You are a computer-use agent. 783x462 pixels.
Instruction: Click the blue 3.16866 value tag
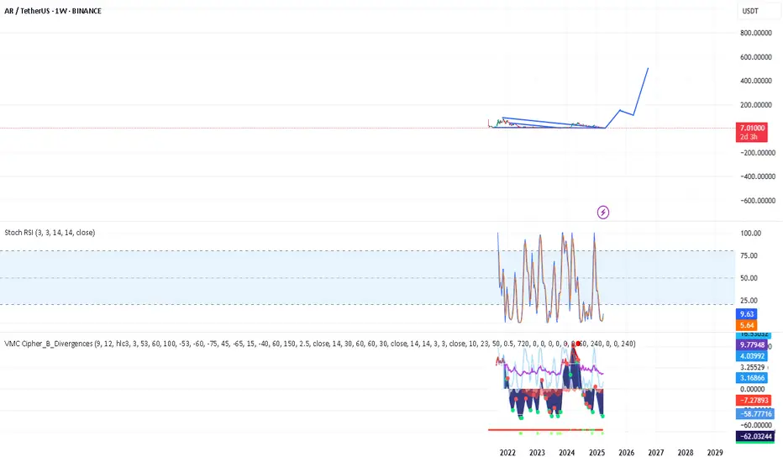[x=752, y=378]
